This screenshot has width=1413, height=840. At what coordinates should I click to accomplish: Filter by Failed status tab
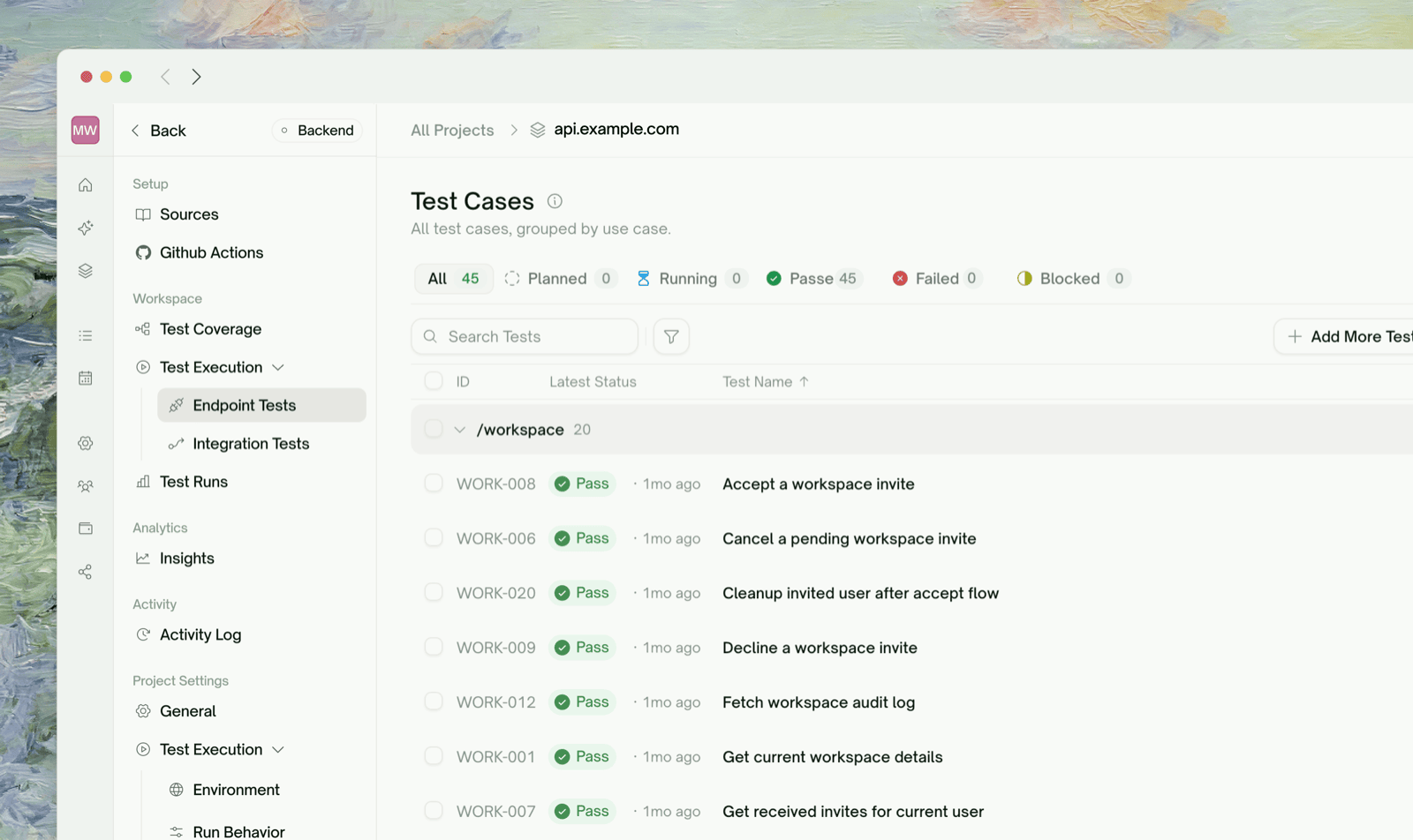point(936,279)
